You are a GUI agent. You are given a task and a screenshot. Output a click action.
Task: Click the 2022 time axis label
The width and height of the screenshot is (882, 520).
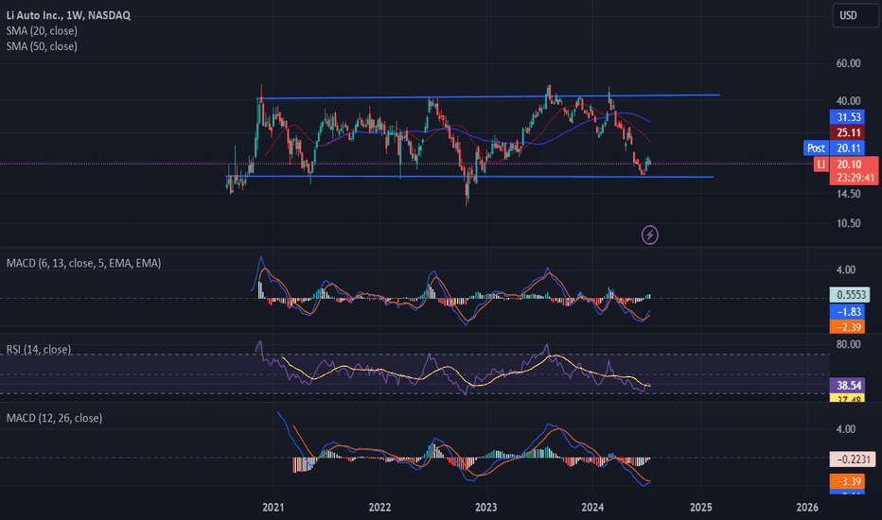tap(379, 507)
